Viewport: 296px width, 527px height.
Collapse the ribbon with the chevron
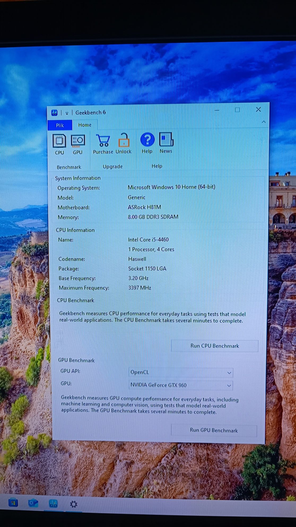(x=264, y=122)
